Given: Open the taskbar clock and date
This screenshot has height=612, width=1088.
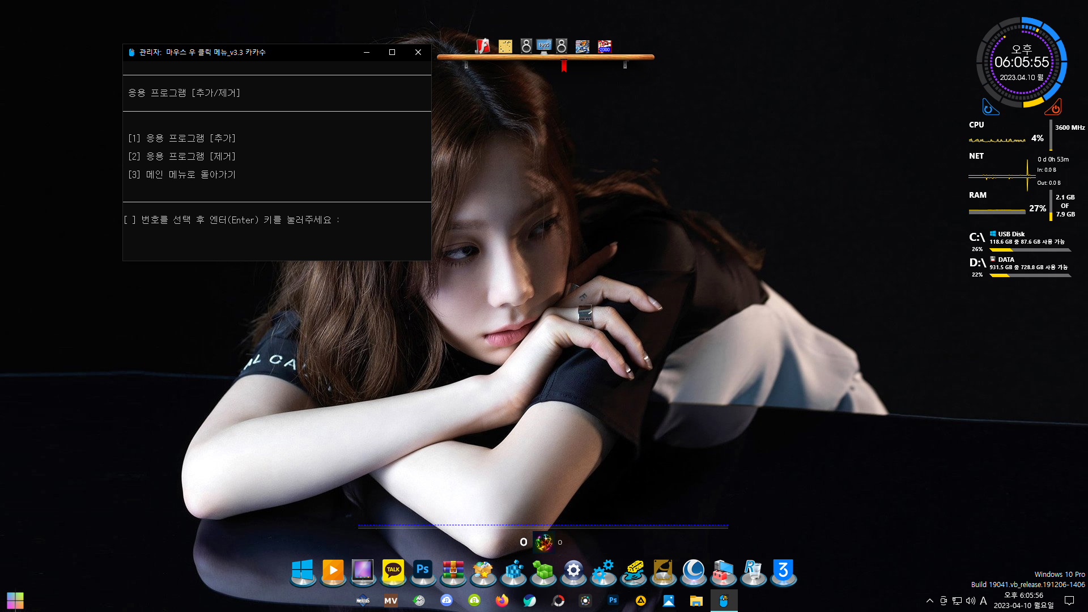Looking at the screenshot, I should (x=1023, y=601).
